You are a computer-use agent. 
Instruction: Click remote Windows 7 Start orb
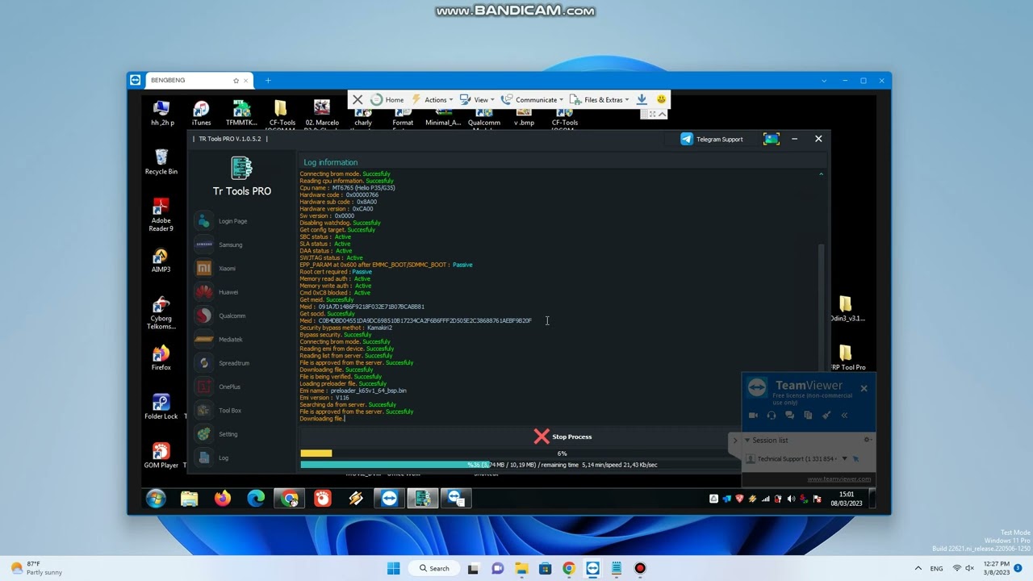tap(156, 499)
